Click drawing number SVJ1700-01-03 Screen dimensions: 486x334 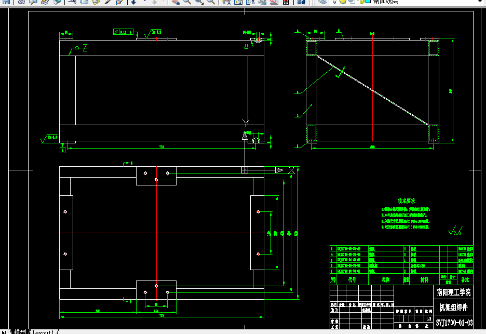tap(454, 323)
